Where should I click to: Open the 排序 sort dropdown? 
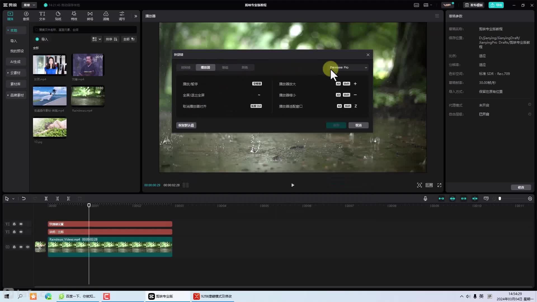click(112, 39)
